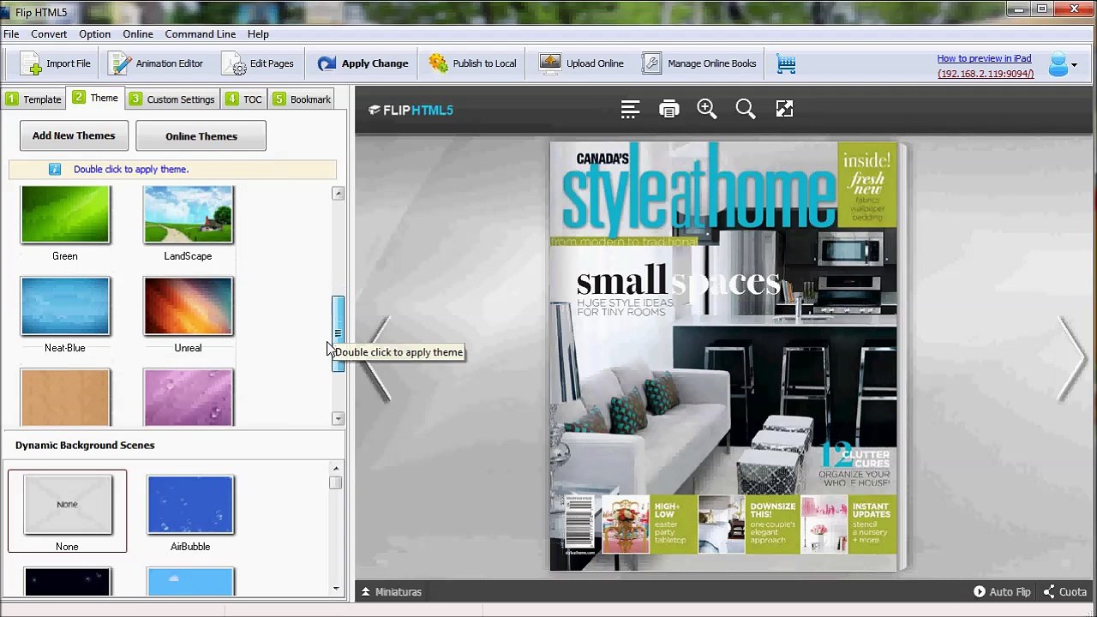Click Apply Change in toolbar
The height and width of the screenshot is (617, 1097).
(363, 63)
